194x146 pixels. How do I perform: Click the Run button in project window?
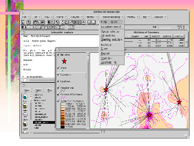(x=50, y=90)
